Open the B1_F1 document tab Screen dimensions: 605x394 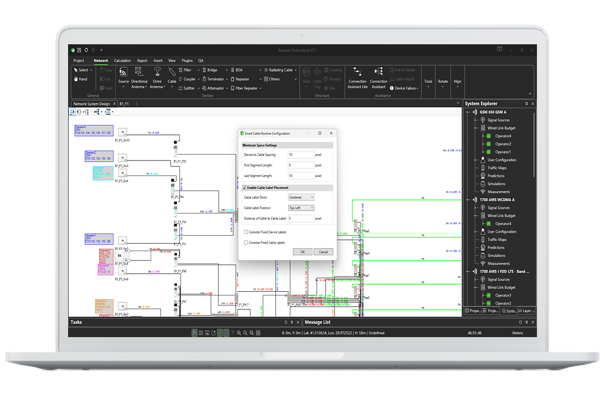(x=124, y=104)
